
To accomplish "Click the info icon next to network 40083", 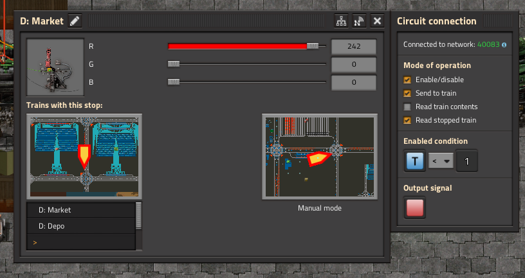I will tap(504, 45).
